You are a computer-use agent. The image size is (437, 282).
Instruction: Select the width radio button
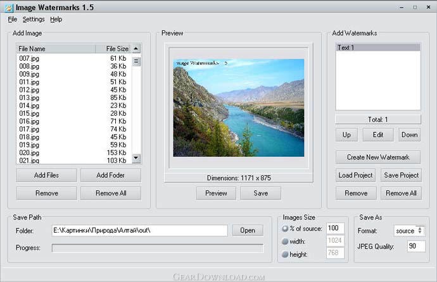pos(285,240)
